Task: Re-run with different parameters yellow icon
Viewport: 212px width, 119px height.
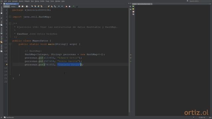Action: (x=133, y=9)
